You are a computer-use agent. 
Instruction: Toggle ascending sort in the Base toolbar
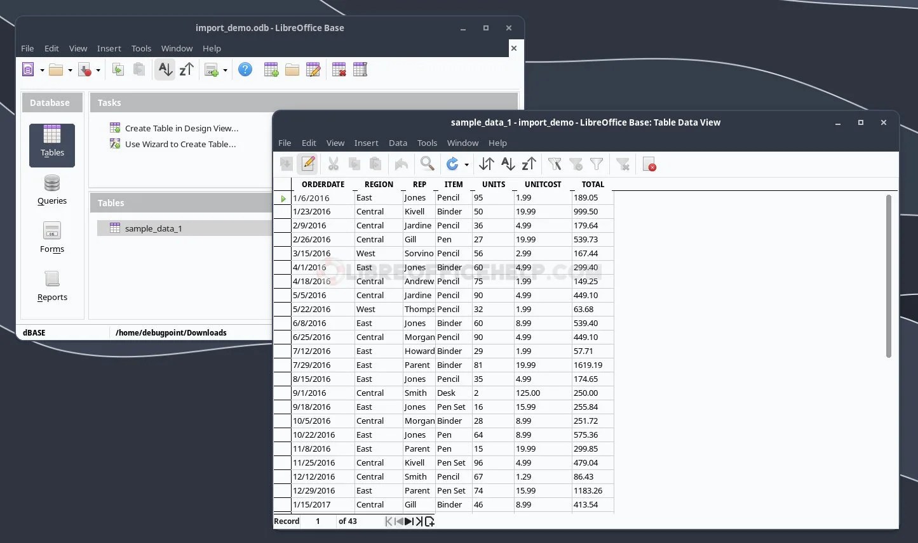tap(165, 70)
